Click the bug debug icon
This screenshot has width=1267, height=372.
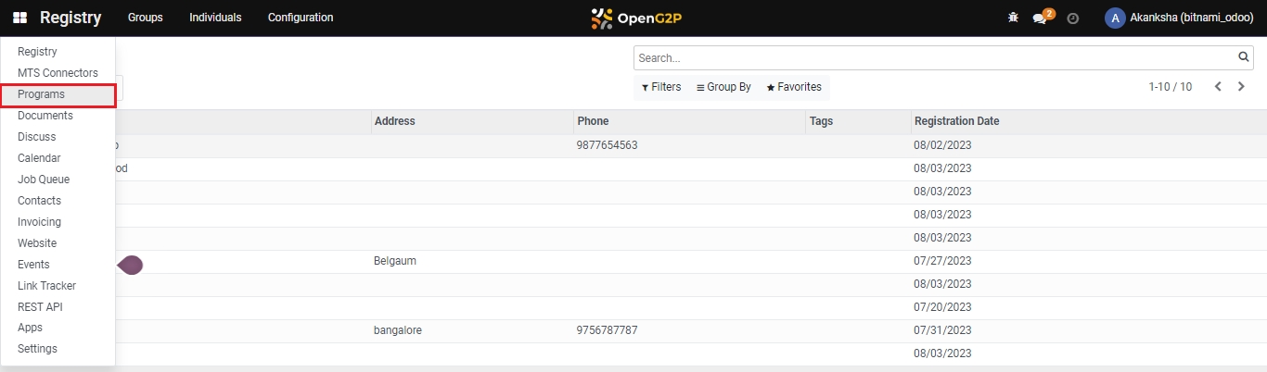[1013, 18]
